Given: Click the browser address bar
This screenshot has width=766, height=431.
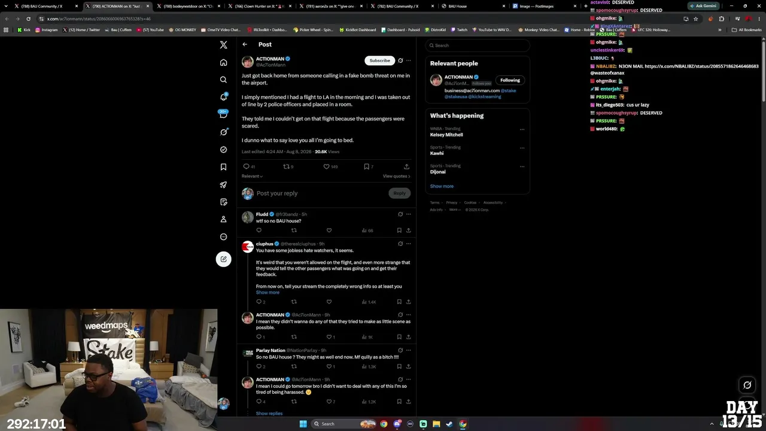Looking at the screenshot, I should point(359,19).
